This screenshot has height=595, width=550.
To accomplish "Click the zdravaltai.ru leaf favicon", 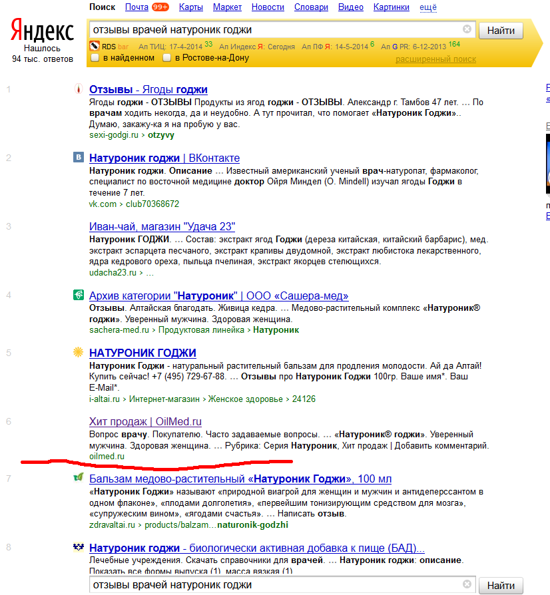I will point(78,477).
